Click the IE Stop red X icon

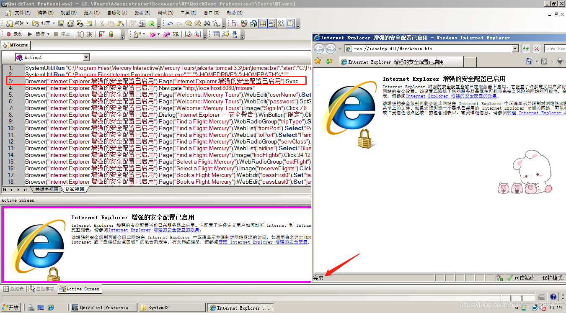coord(536,49)
